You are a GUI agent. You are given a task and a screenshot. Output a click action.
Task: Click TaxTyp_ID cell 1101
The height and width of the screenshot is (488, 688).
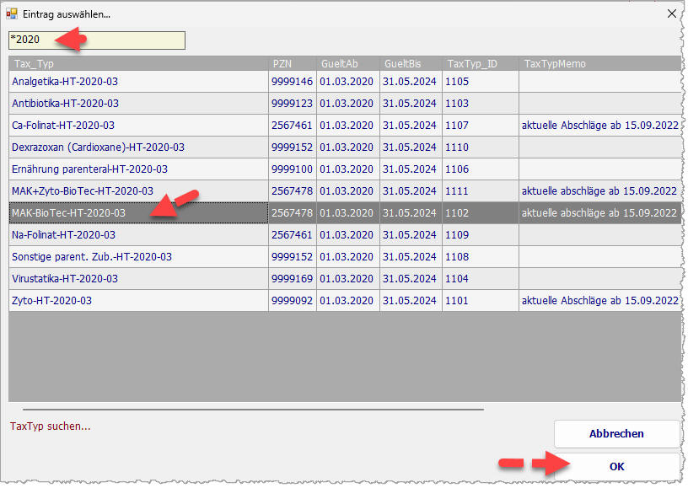pyautogui.click(x=481, y=301)
